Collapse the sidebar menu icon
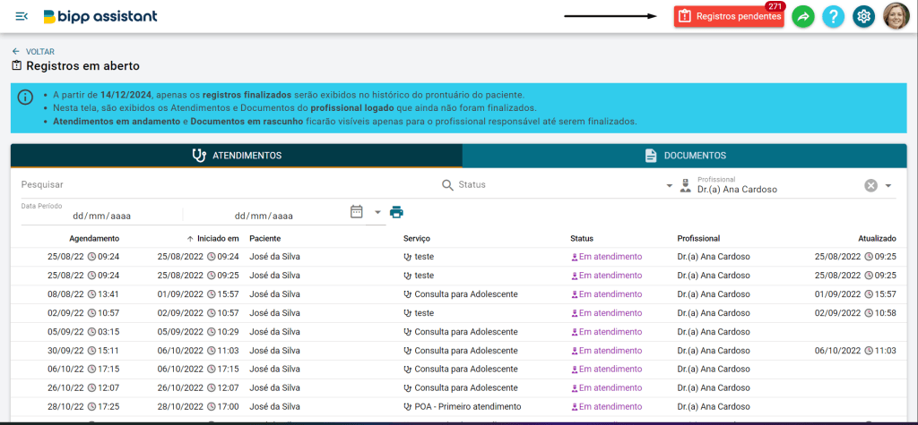The image size is (918, 425). coord(22,16)
